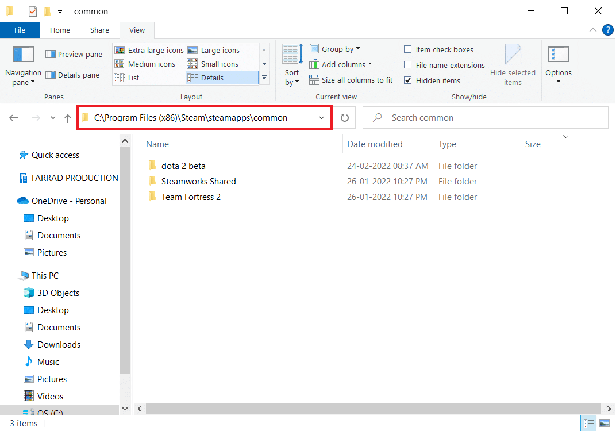Image resolution: width=616 pixels, height=431 pixels.
Task: Open the File menu
Action: point(20,30)
